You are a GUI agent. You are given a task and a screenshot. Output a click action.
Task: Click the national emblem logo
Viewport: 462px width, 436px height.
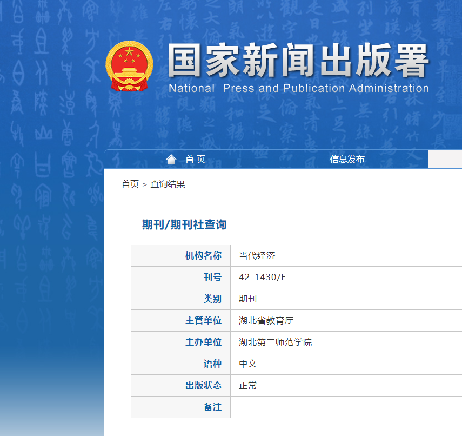[129, 67]
